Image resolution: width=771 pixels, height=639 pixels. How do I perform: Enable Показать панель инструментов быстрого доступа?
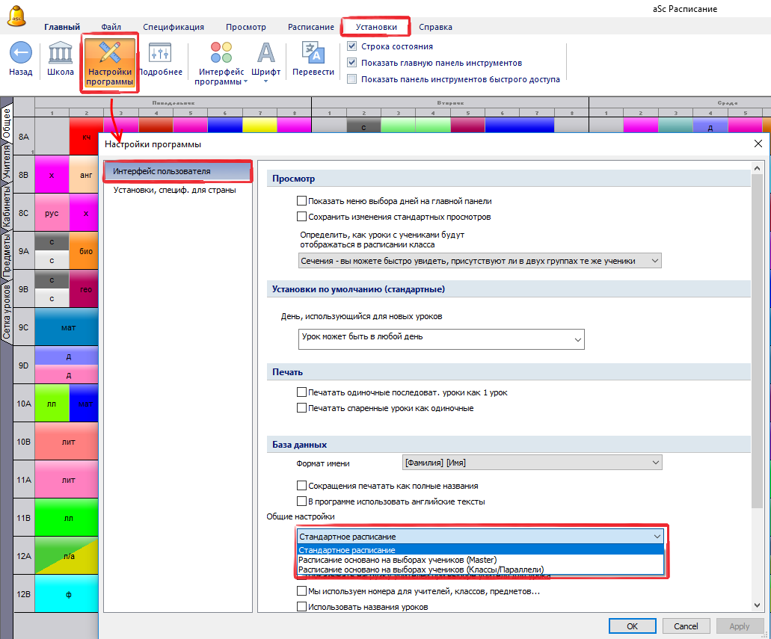(x=352, y=79)
